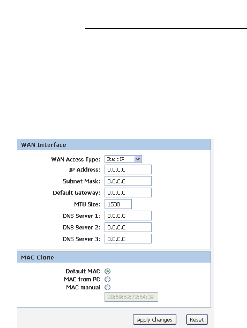Enable the MAC manual radio button
The image size is (247, 328).
(107, 288)
